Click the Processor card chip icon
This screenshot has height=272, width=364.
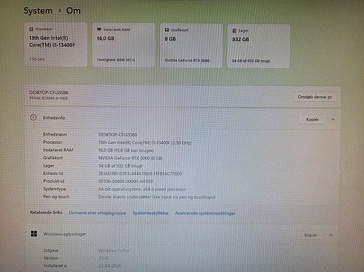[x=31, y=29]
